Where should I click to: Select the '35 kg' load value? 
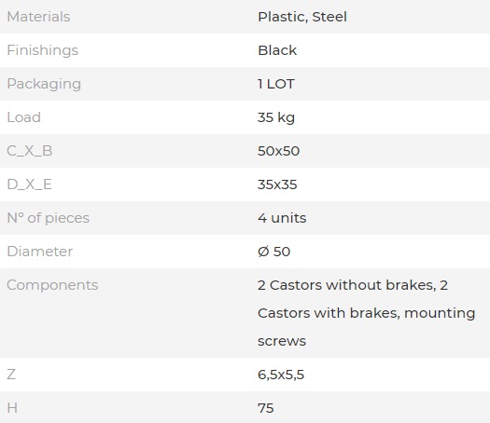click(276, 118)
